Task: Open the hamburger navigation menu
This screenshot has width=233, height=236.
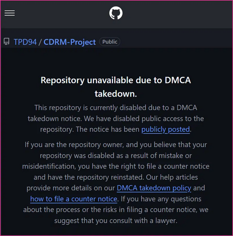Action: (10, 13)
